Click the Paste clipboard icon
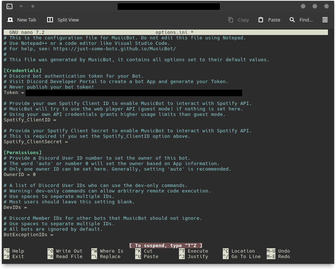This screenshot has height=269, width=336. point(261,20)
